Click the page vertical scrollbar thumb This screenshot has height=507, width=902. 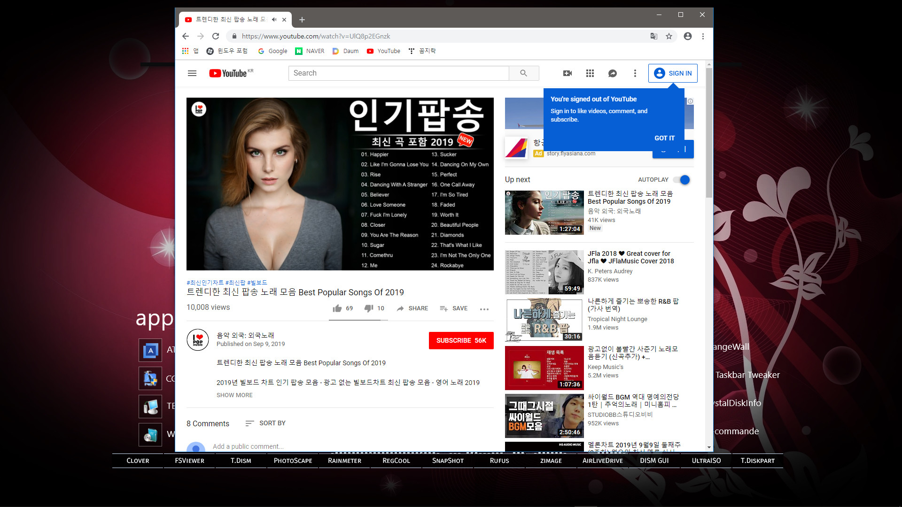pos(709,132)
